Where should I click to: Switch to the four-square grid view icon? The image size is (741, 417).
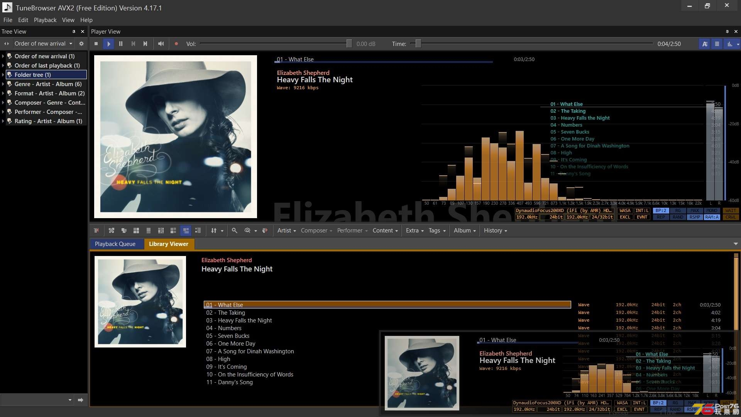136,231
